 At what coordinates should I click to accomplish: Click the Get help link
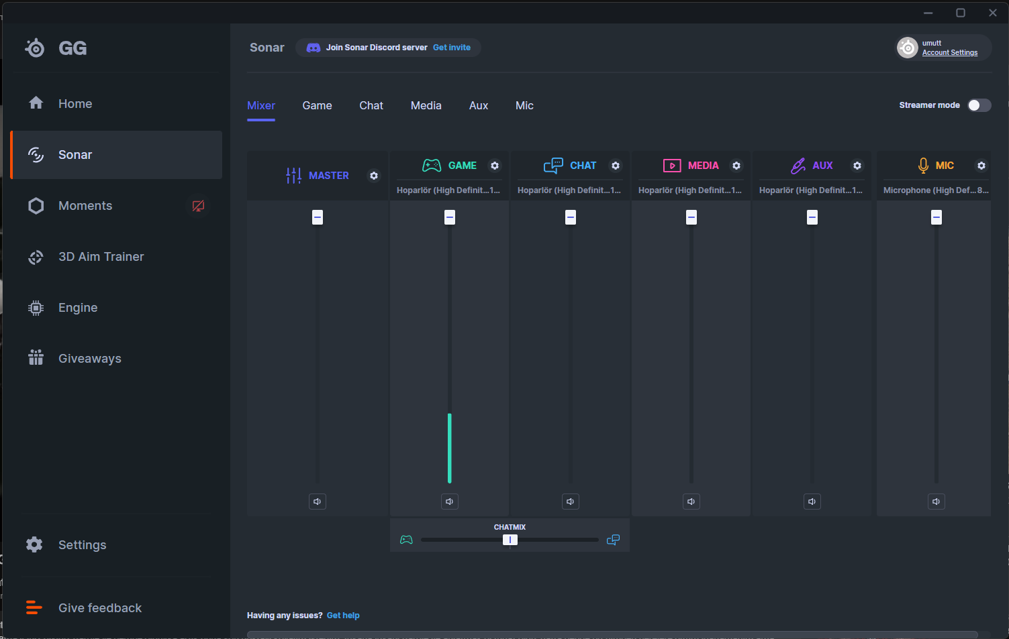tap(343, 616)
